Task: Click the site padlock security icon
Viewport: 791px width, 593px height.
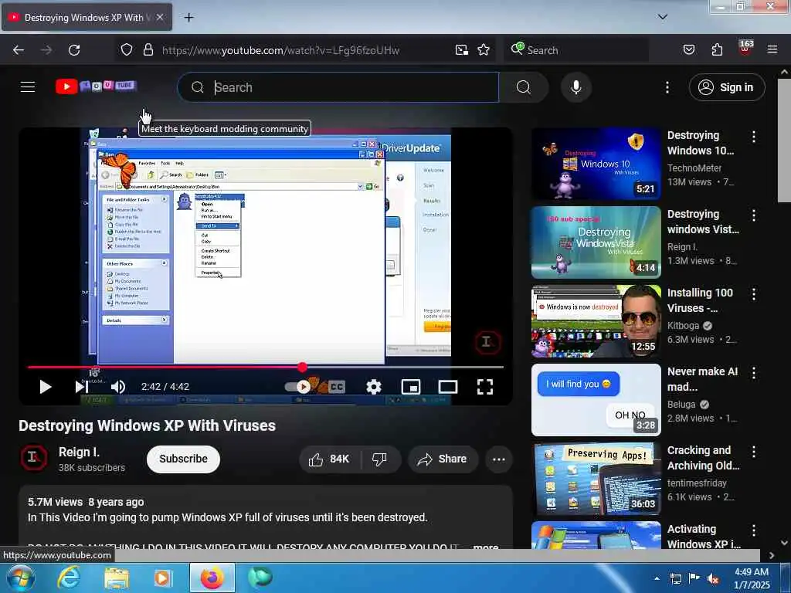Action: 148,50
